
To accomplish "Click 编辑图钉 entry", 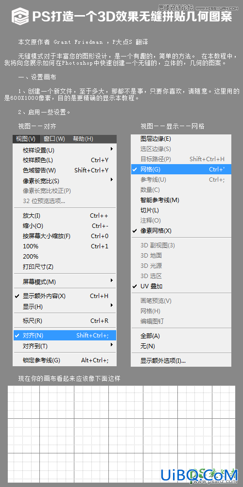I will pos(181,321).
